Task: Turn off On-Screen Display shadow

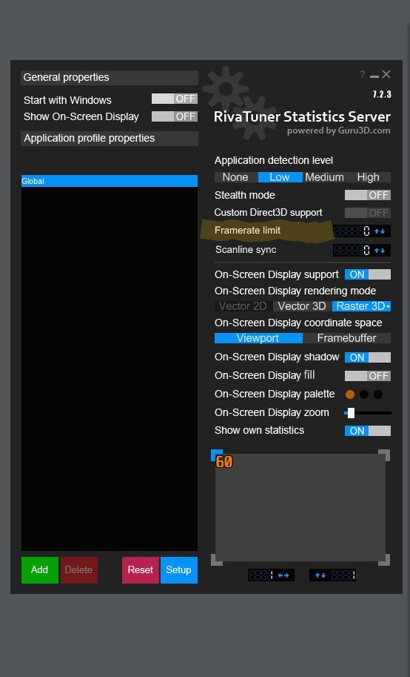Action: tap(368, 357)
